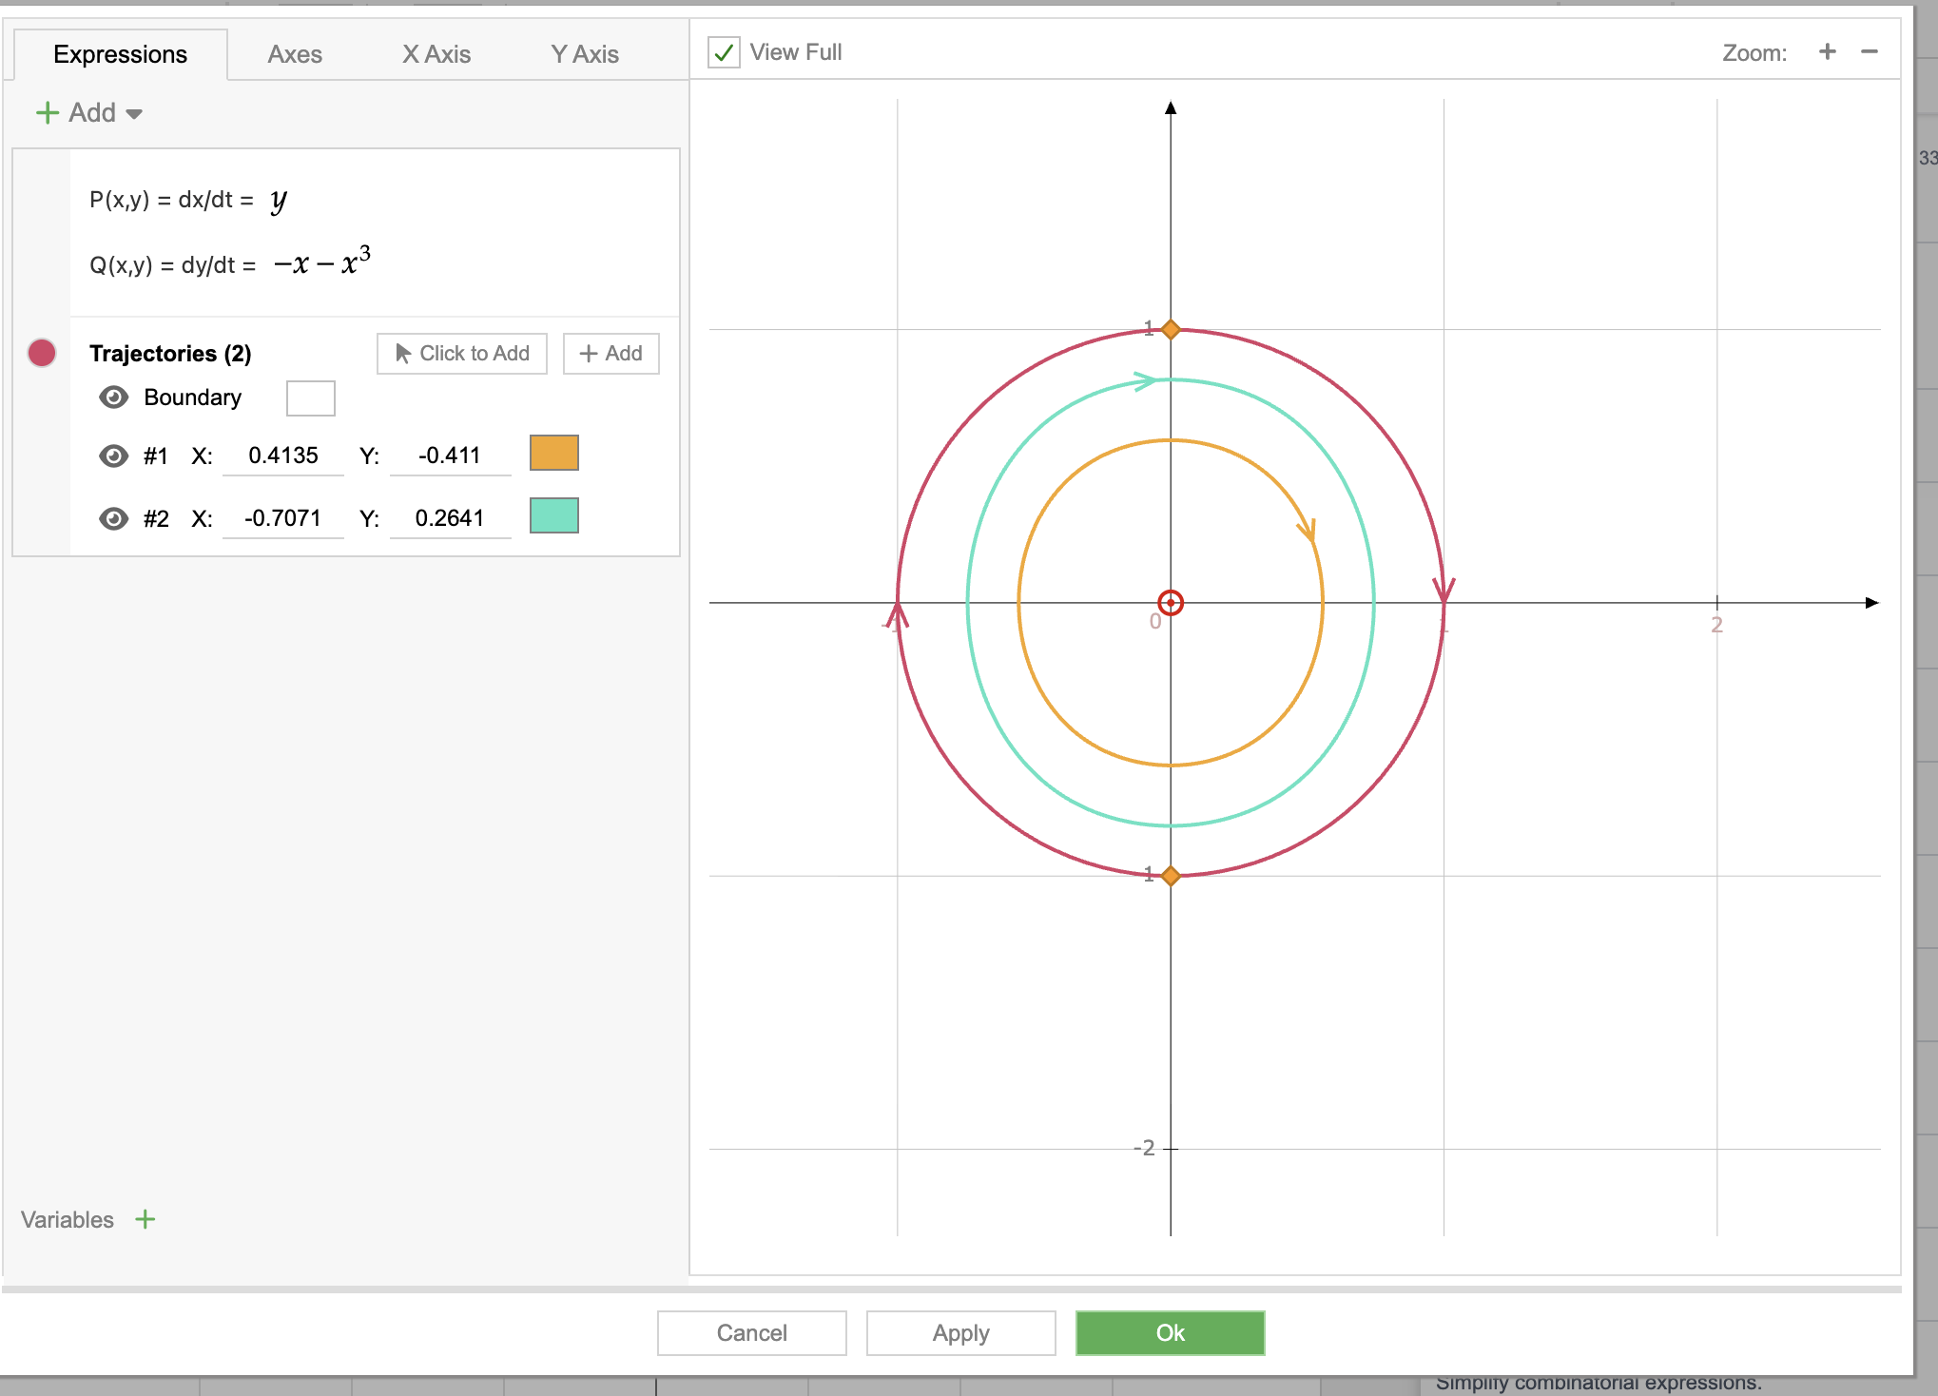Click the Trajectories (2) heading
Viewport: 1938px width, 1396px height.
click(x=170, y=354)
